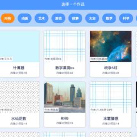The width and height of the screenshot is (137, 137).
Task: Select the 所有 category tab
Action: 8,18
